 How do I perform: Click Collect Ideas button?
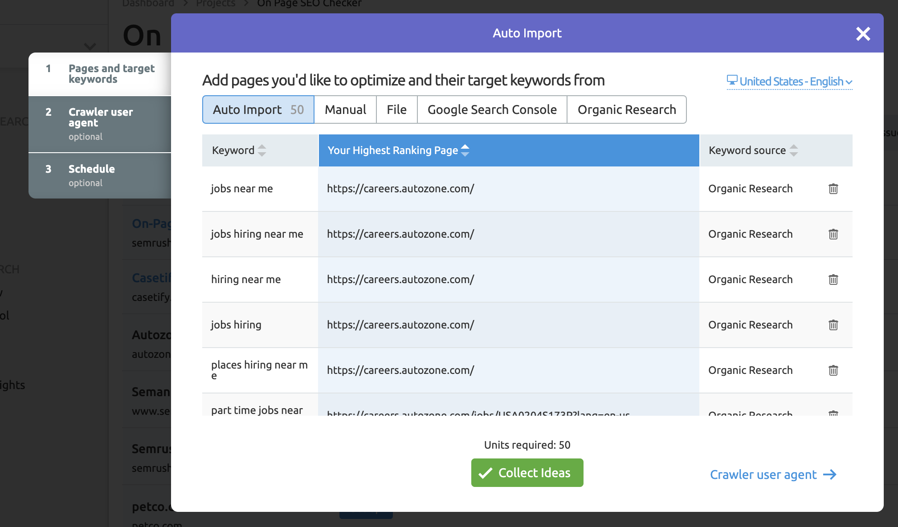(527, 472)
